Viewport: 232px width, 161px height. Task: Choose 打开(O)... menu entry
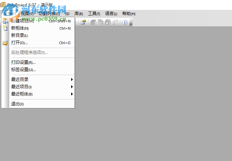coord(38,43)
